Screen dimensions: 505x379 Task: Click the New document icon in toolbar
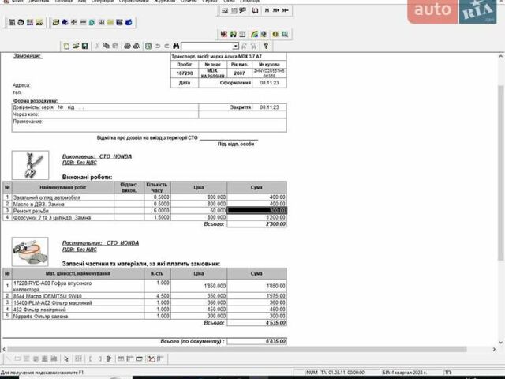click(x=66, y=47)
